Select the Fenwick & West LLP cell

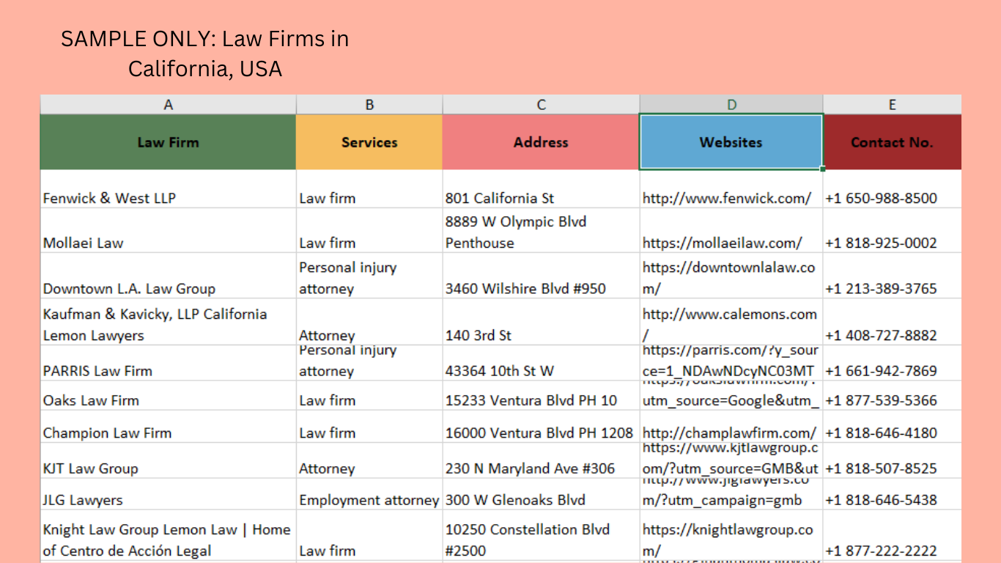click(x=168, y=189)
